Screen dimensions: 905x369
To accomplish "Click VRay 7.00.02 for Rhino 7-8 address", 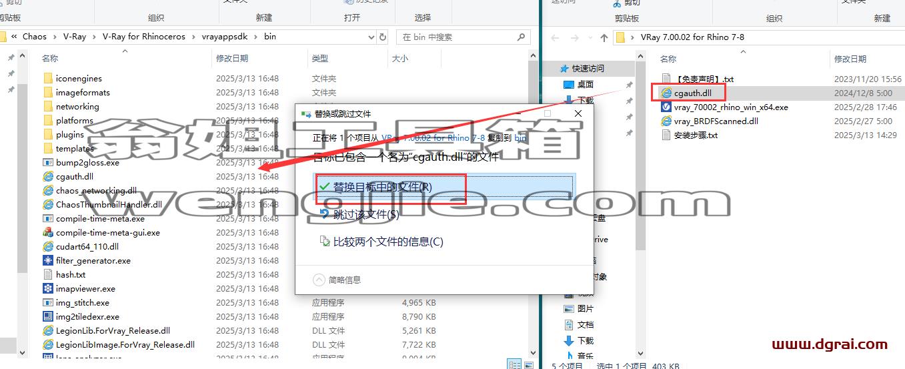I will point(692,37).
